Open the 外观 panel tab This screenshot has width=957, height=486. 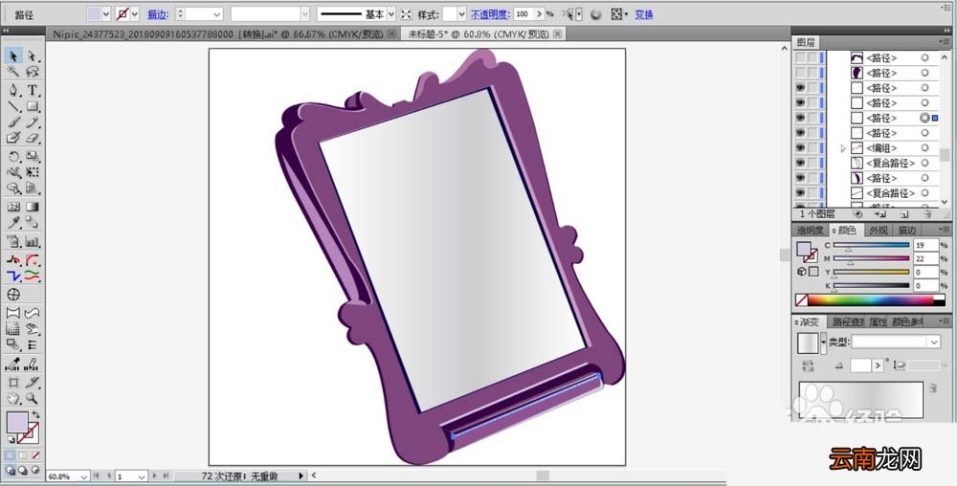(879, 230)
